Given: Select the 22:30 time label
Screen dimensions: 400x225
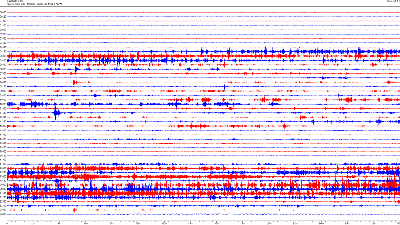Looking at the screenshot, I should [x=3, y=205].
